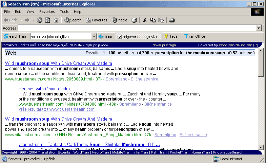Open the vitacost Wild mushroom soup result link
The height and width of the screenshot is (163, 266).
point(59,119)
